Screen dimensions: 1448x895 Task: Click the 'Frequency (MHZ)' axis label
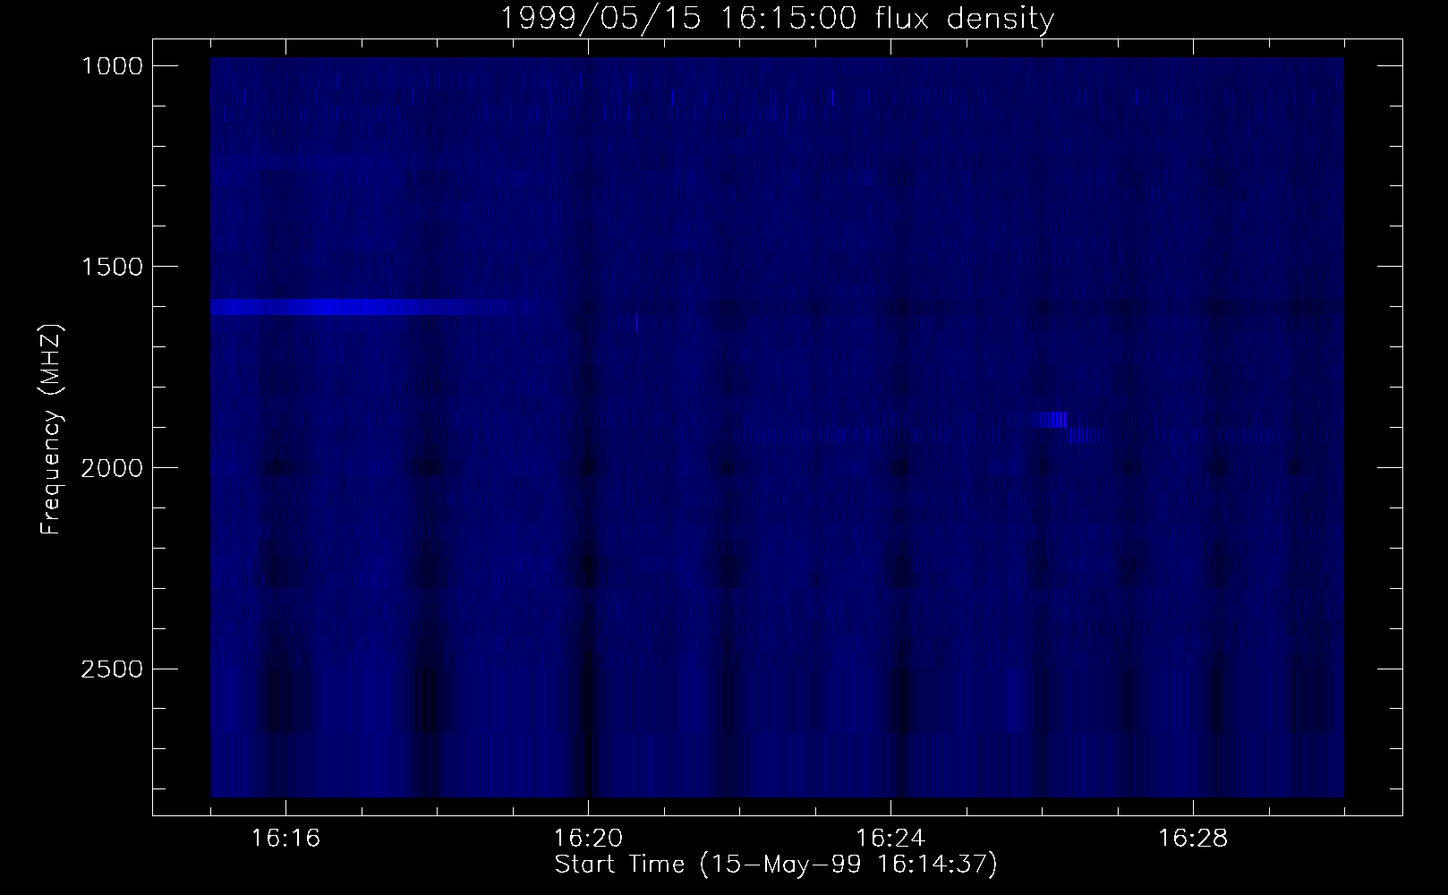(52, 430)
